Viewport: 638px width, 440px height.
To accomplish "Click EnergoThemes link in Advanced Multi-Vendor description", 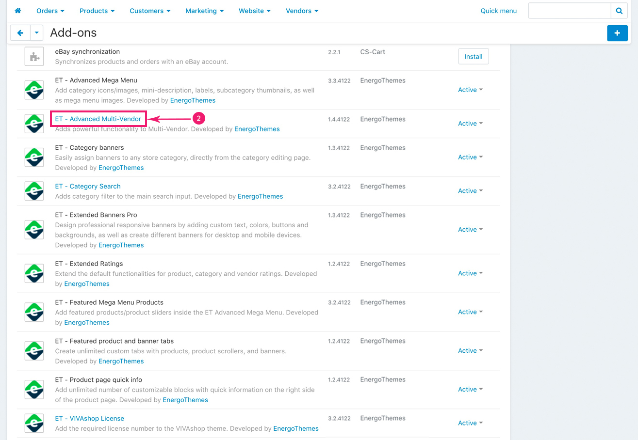I will point(257,129).
